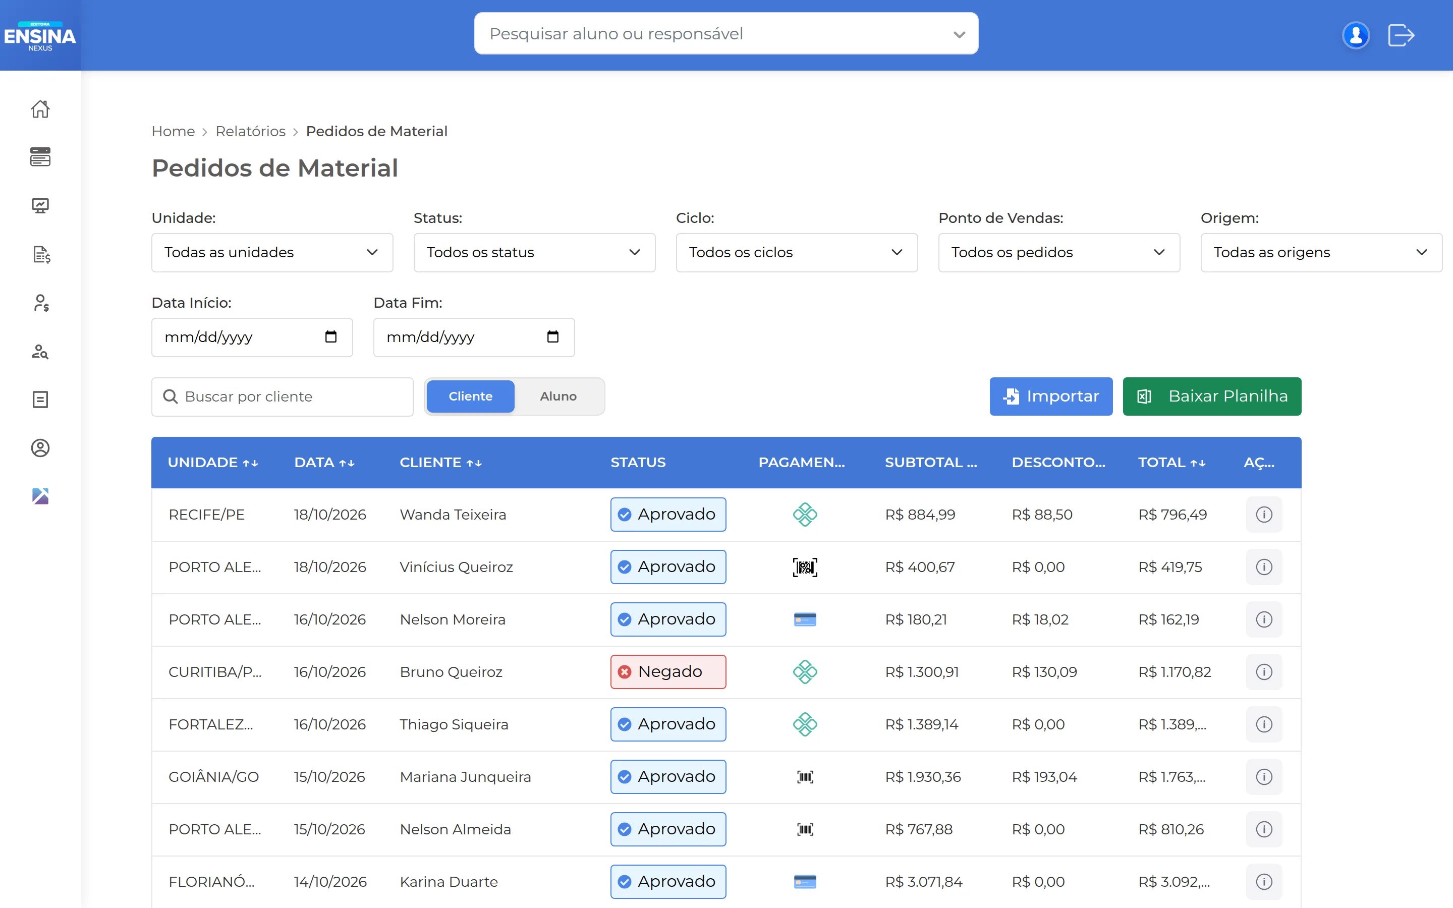Click the credit card icon for Nelson Moreira
Viewport: 1453px width, 908px height.
tap(805, 620)
